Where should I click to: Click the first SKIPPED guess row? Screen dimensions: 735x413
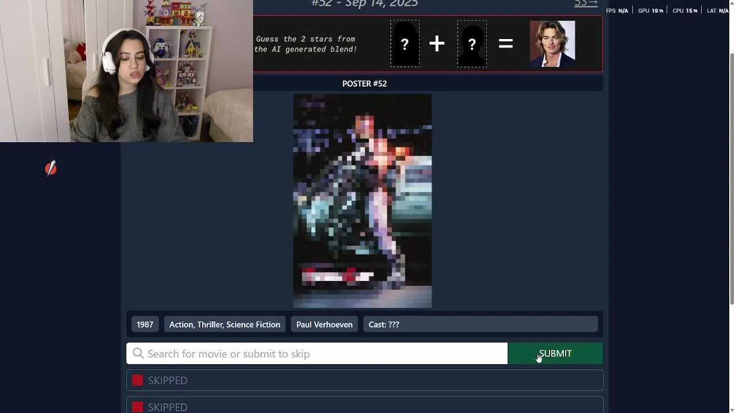point(365,380)
